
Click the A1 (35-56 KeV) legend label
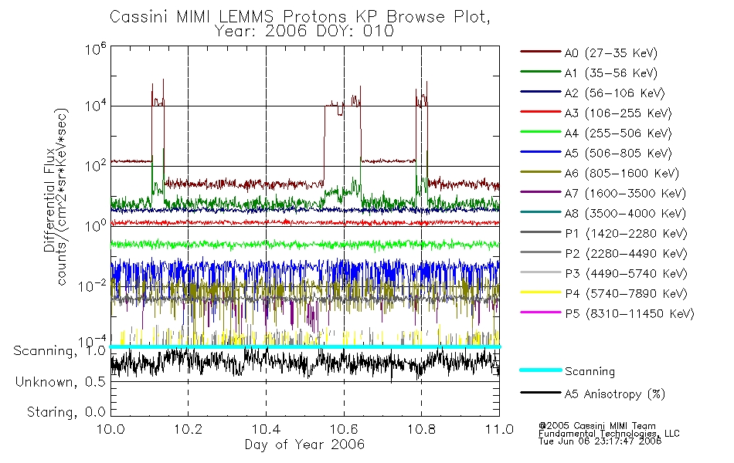click(611, 73)
